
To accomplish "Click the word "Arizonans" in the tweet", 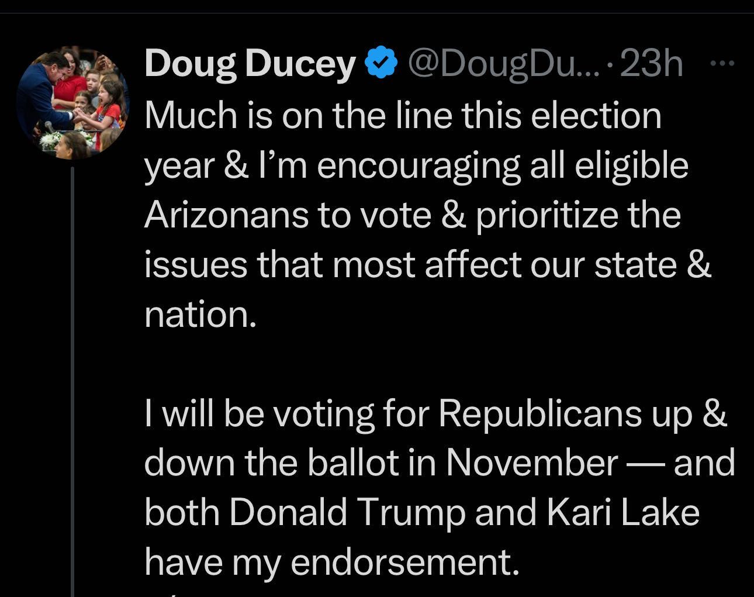I will 226,215.
